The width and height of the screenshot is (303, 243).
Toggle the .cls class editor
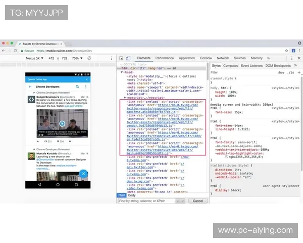tap(291, 72)
